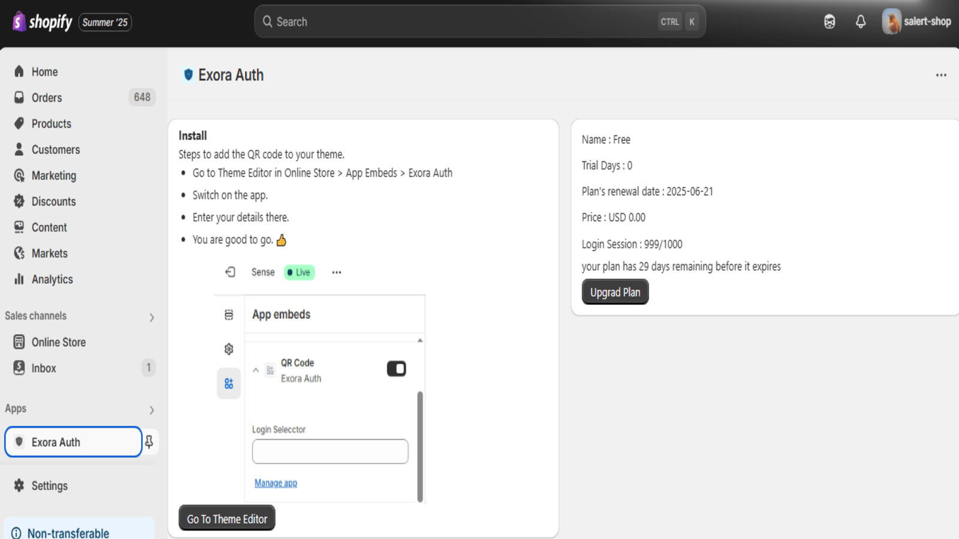The width and height of the screenshot is (959, 539).
Task: Click the "Plan's renewal date : 2025-06-21" text
Action: click(x=647, y=192)
